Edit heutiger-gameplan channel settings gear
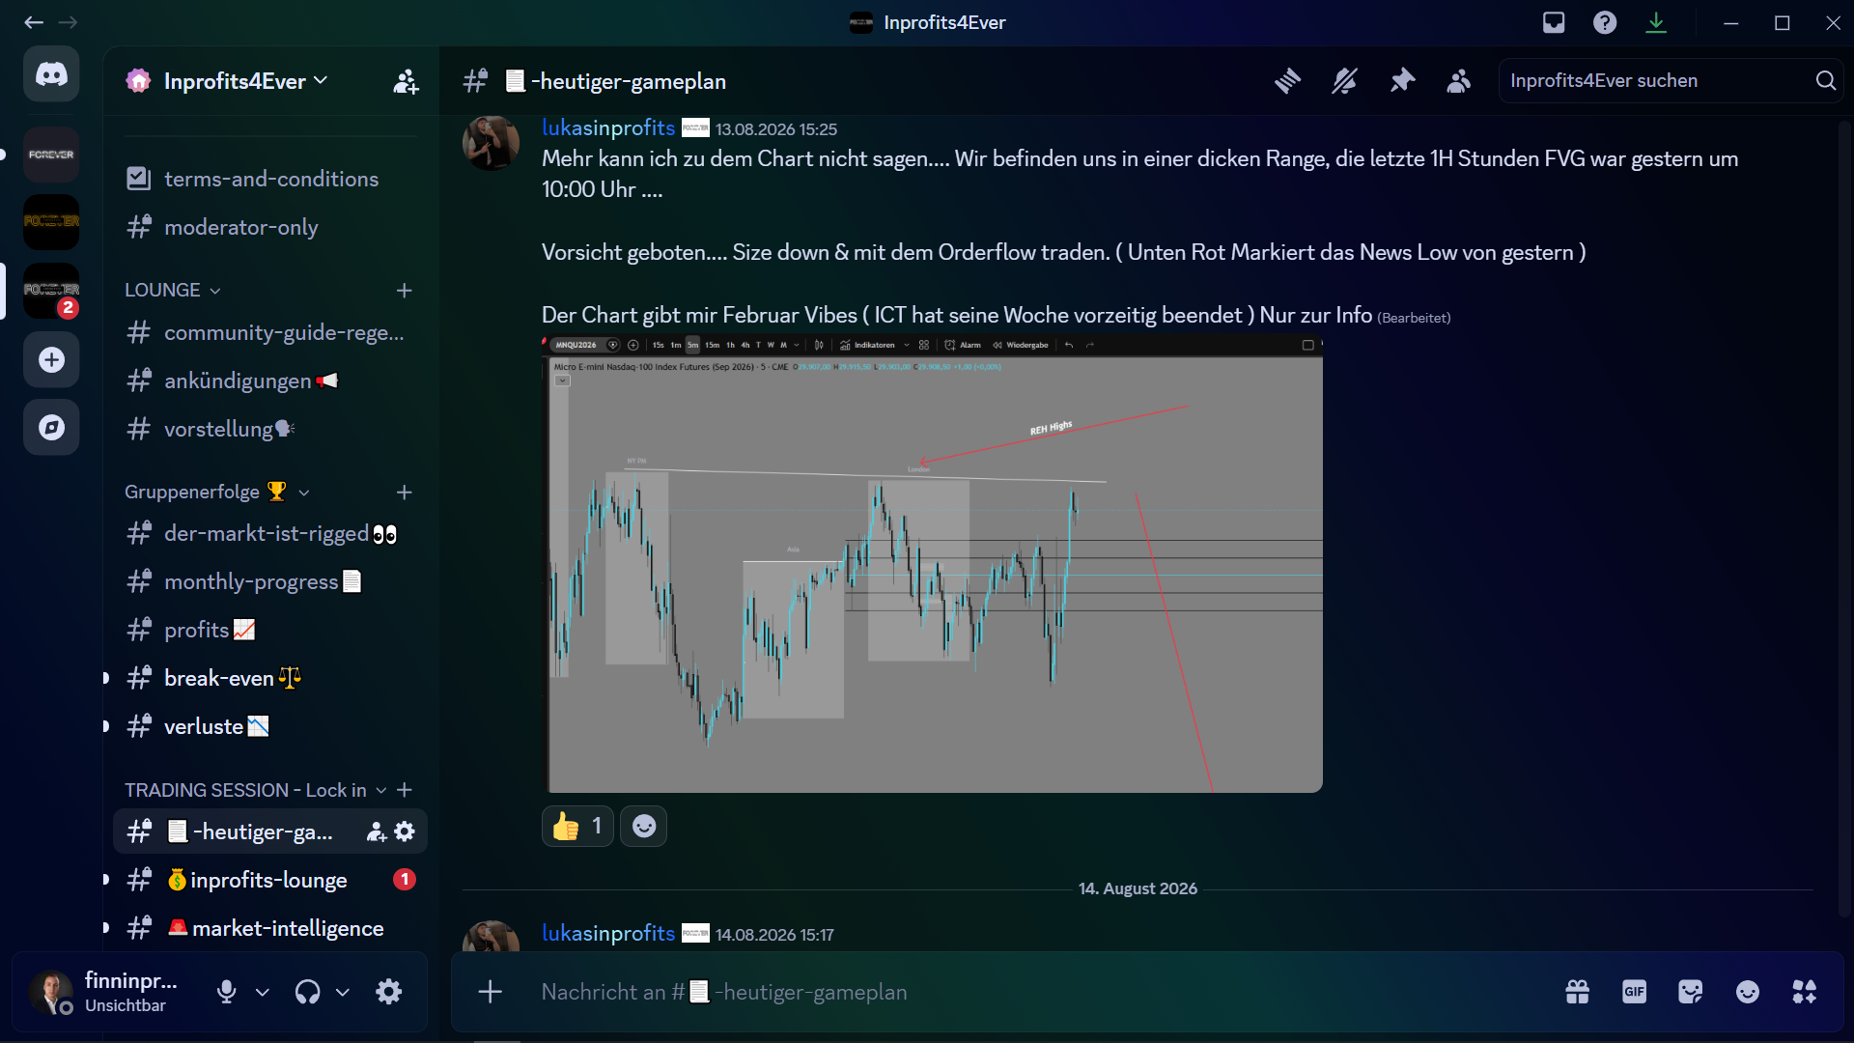This screenshot has width=1854, height=1043. pos(405,832)
